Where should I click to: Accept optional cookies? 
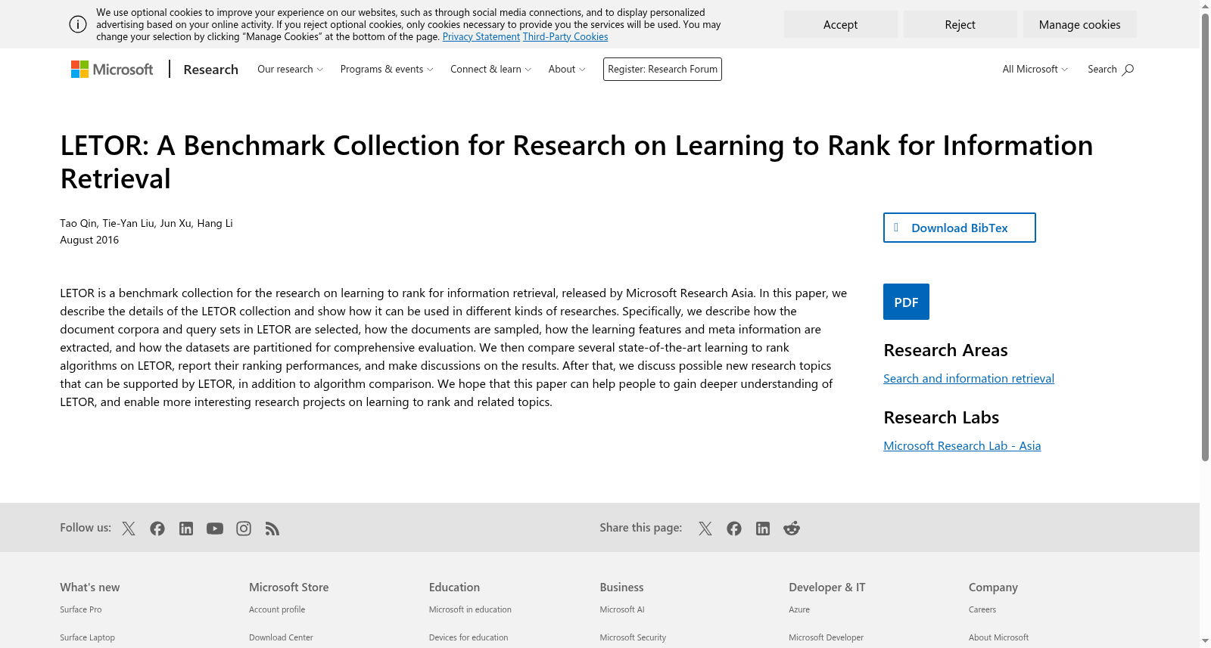[x=841, y=24]
